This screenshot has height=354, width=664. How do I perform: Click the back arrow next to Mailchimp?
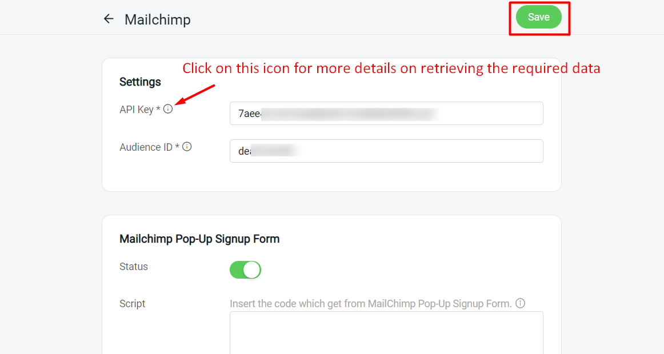click(x=109, y=19)
